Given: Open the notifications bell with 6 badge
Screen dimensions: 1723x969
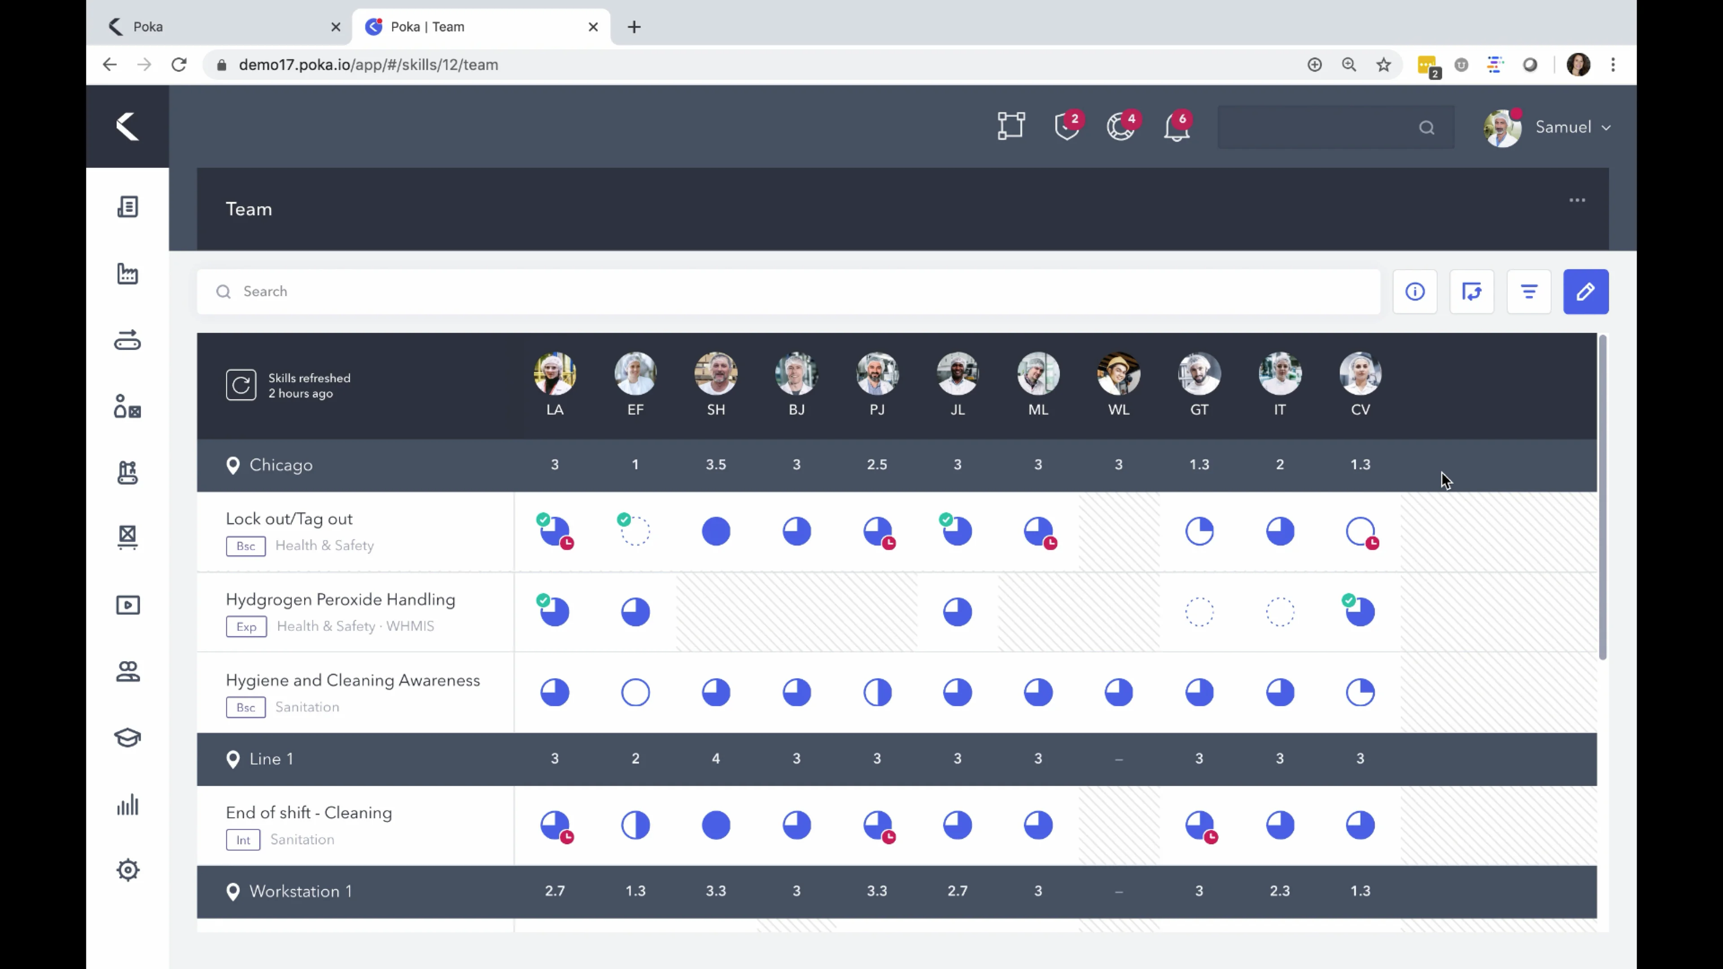Looking at the screenshot, I should click(x=1176, y=127).
